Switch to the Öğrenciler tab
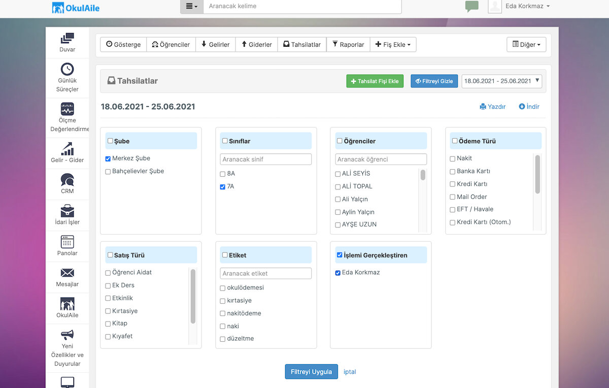The height and width of the screenshot is (388, 609). pyautogui.click(x=171, y=45)
